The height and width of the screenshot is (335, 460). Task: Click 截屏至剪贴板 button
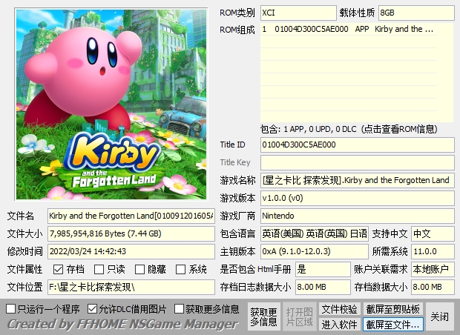point(393,309)
